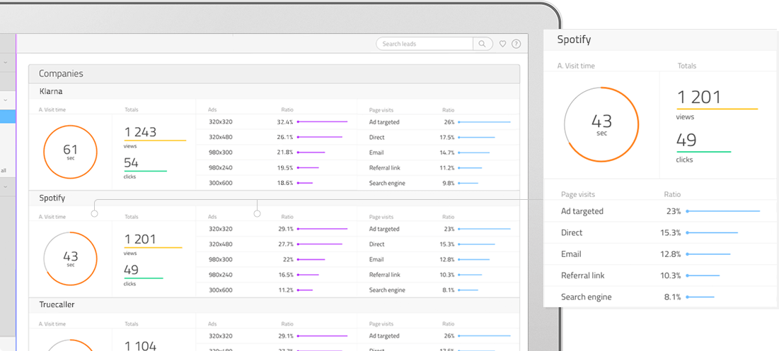This screenshot has height=351, width=779.
Task: Select Klarna's Referral link at 11.2%
Action: (x=438, y=168)
